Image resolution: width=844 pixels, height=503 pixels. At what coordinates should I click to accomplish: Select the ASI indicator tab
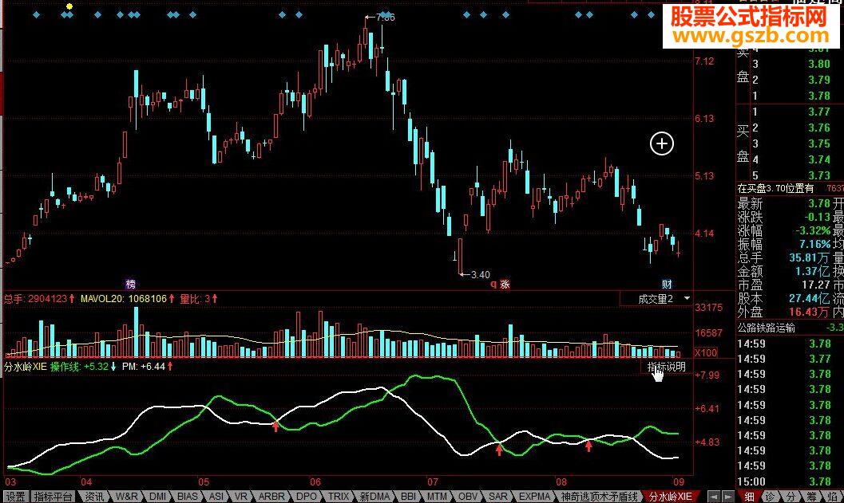point(216,497)
